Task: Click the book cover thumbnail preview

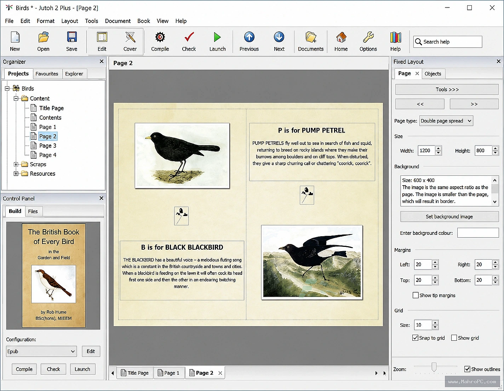Action: click(x=53, y=275)
